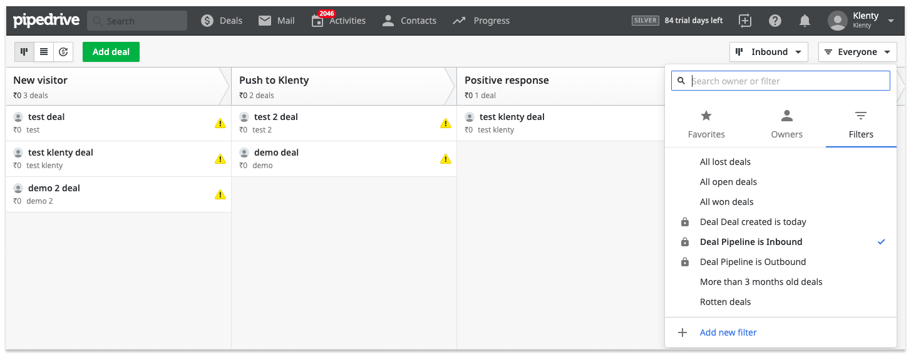The height and width of the screenshot is (355, 911).
Task: Select the Deal Pipeline is Outbound filter
Action: (753, 262)
